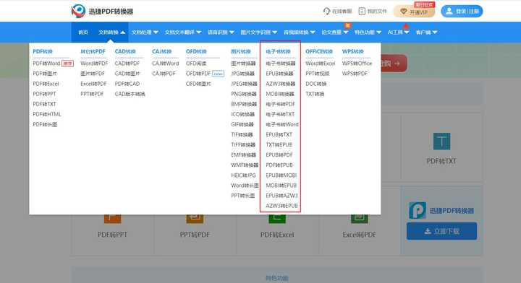The width and height of the screenshot is (521, 283).
Task: Select CAD转PDF menu entry
Action: (127, 64)
